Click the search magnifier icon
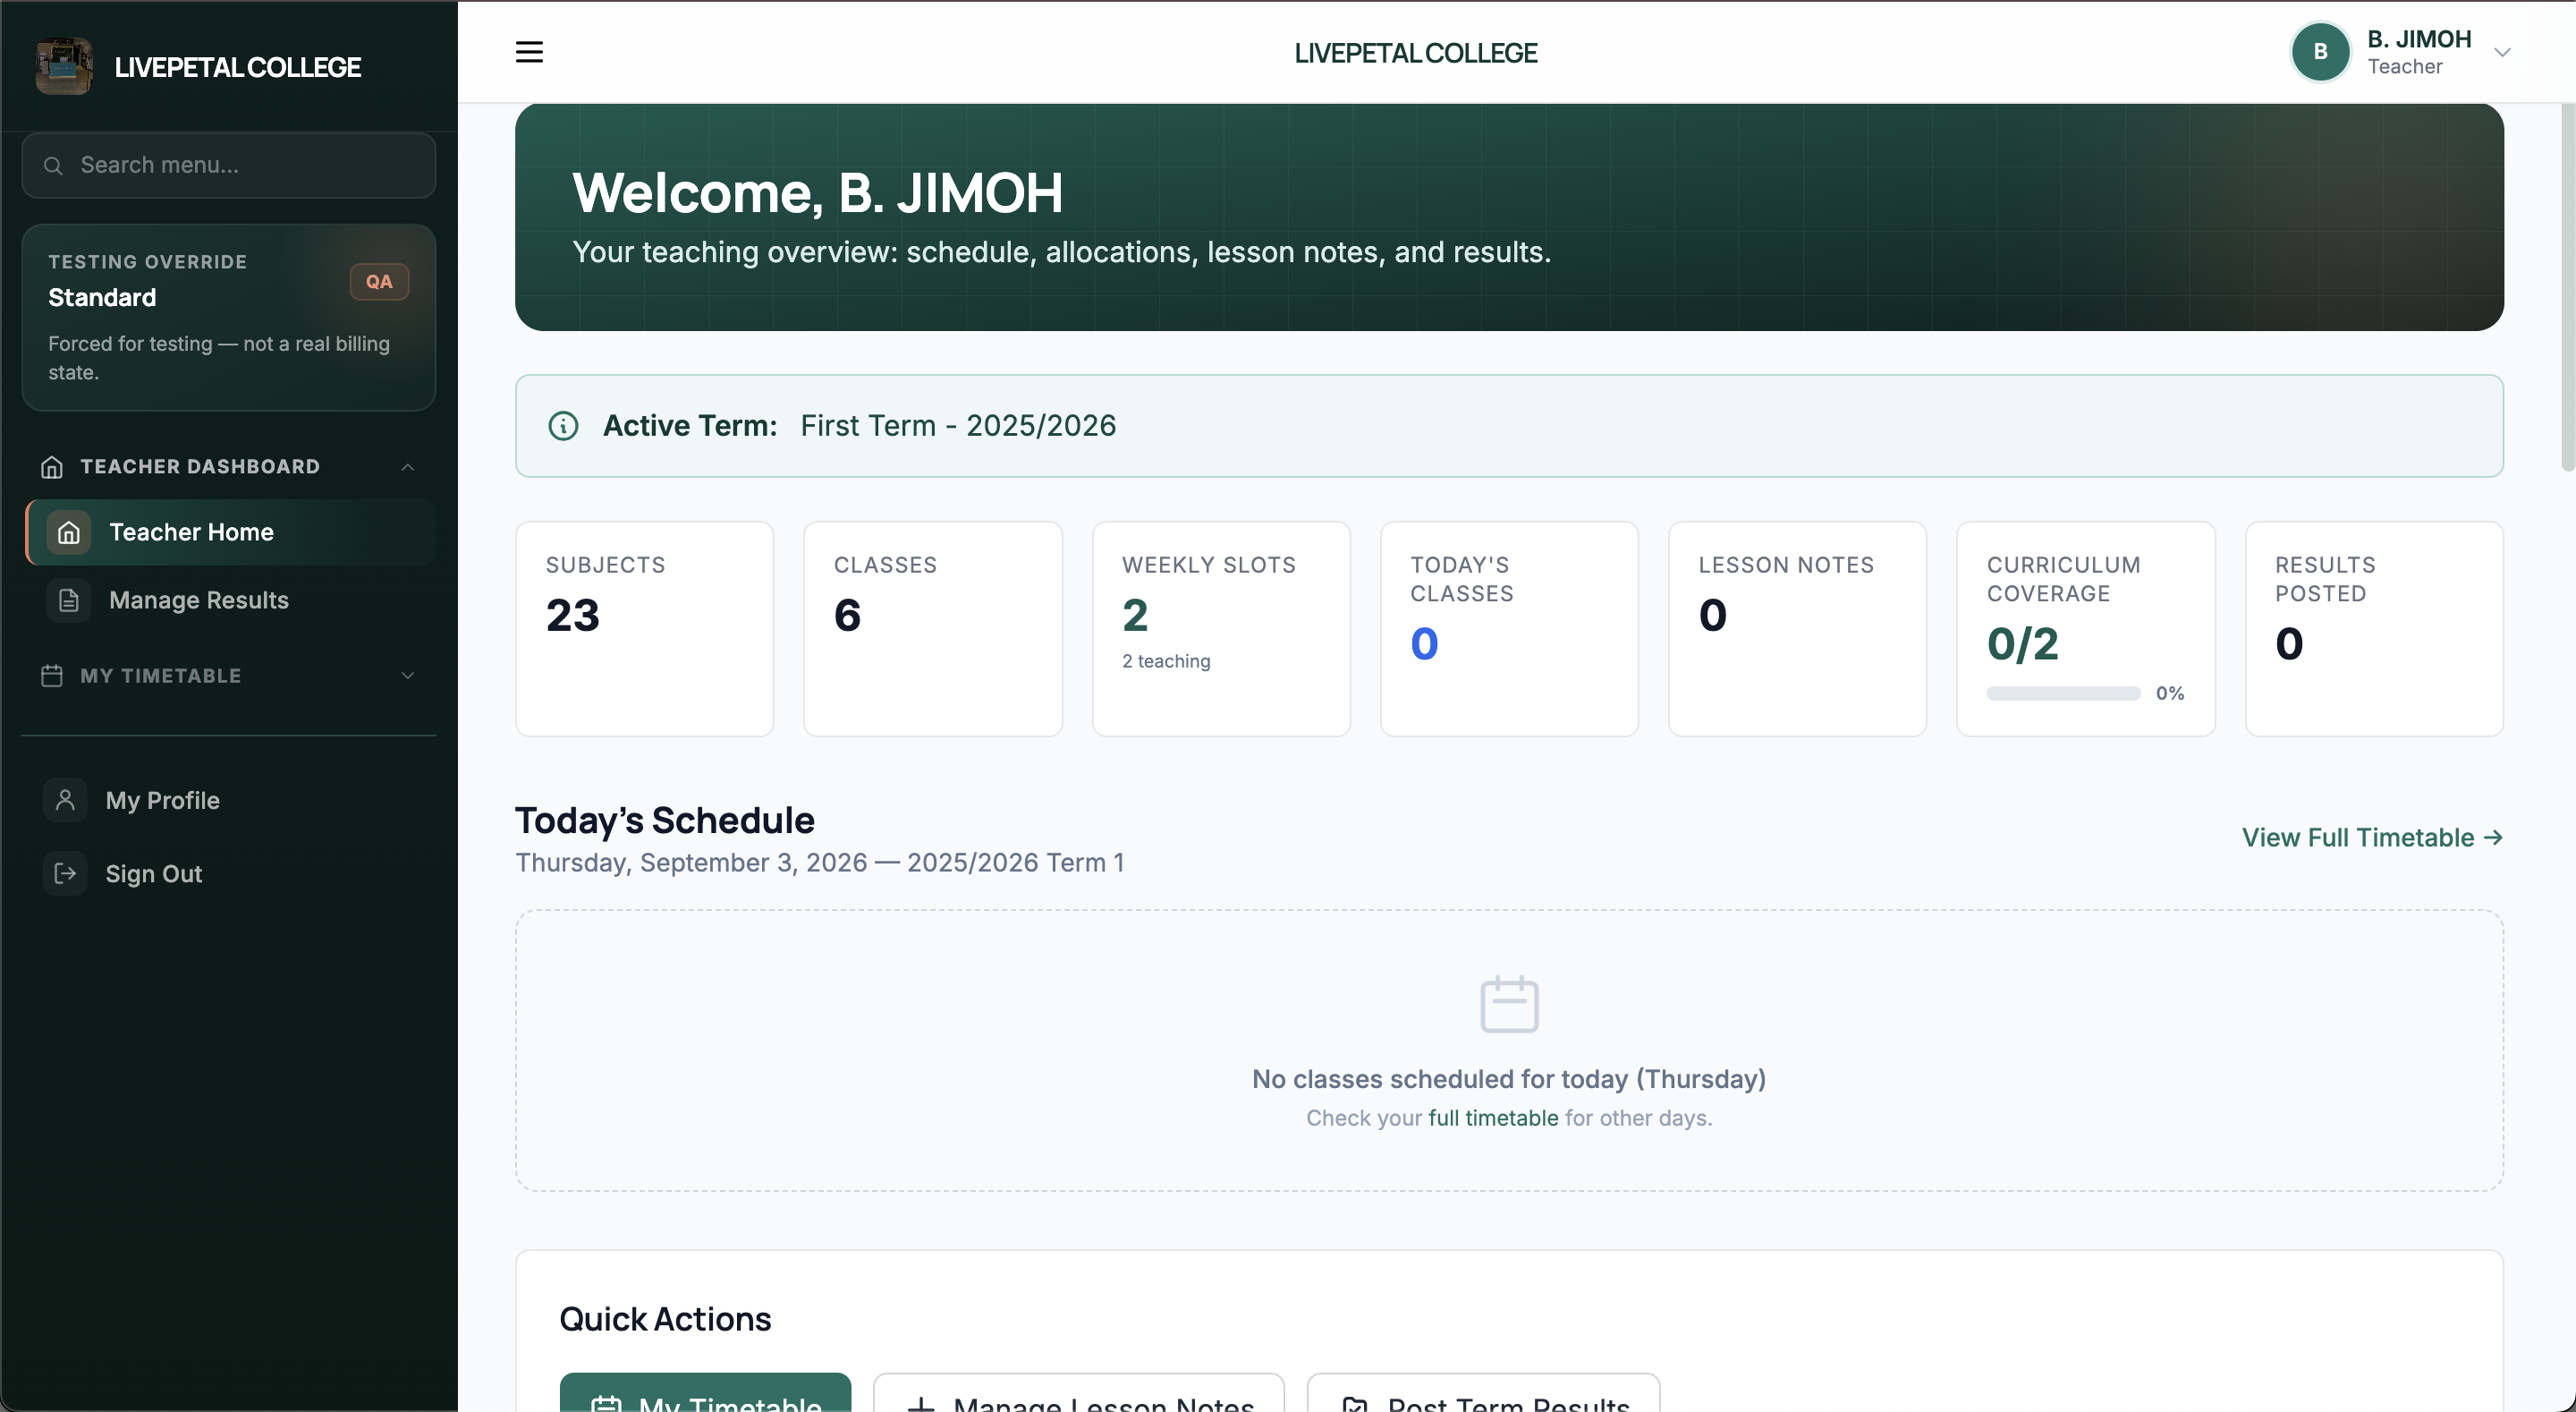 53,166
